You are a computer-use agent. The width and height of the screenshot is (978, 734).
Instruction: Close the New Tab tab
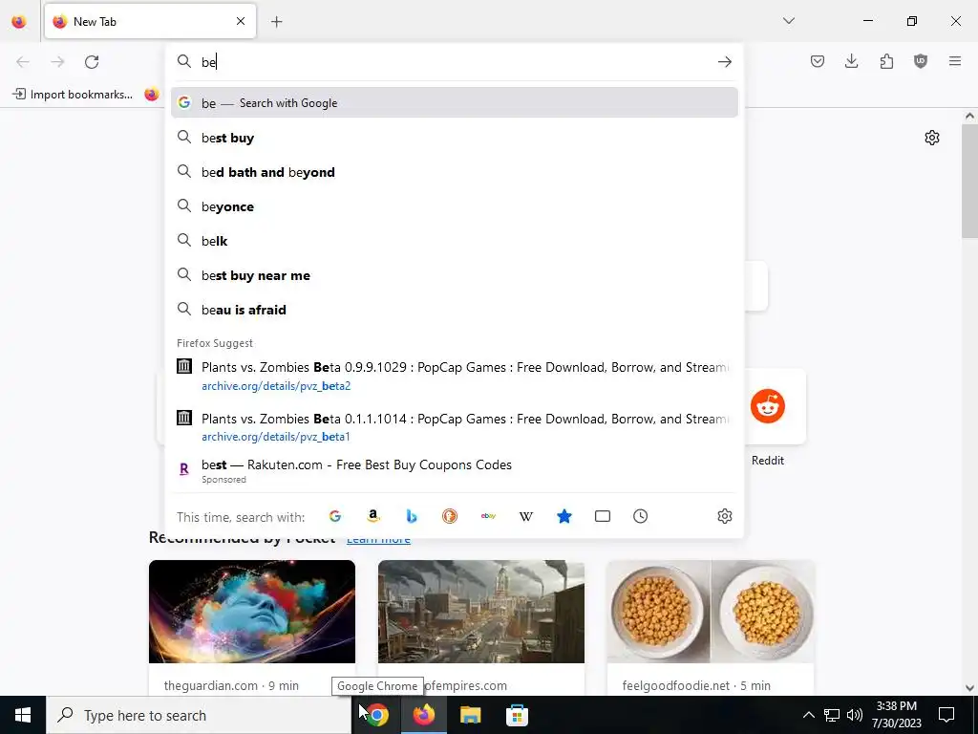point(241,21)
